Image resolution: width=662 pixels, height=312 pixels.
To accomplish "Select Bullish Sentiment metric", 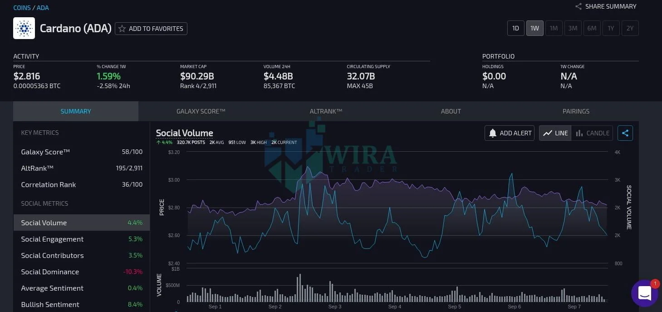I will pyautogui.click(x=82, y=304).
